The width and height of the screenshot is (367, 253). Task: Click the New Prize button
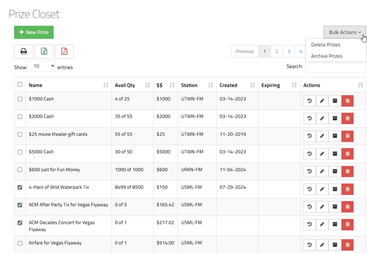click(x=34, y=32)
